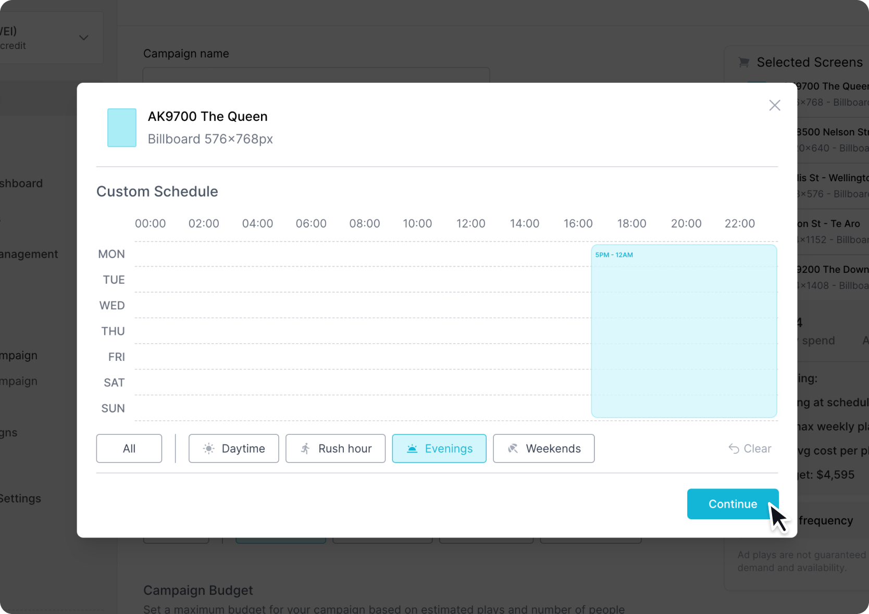
Task: Toggle the Weekends schedule preset
Action: (x=544, y=448)
